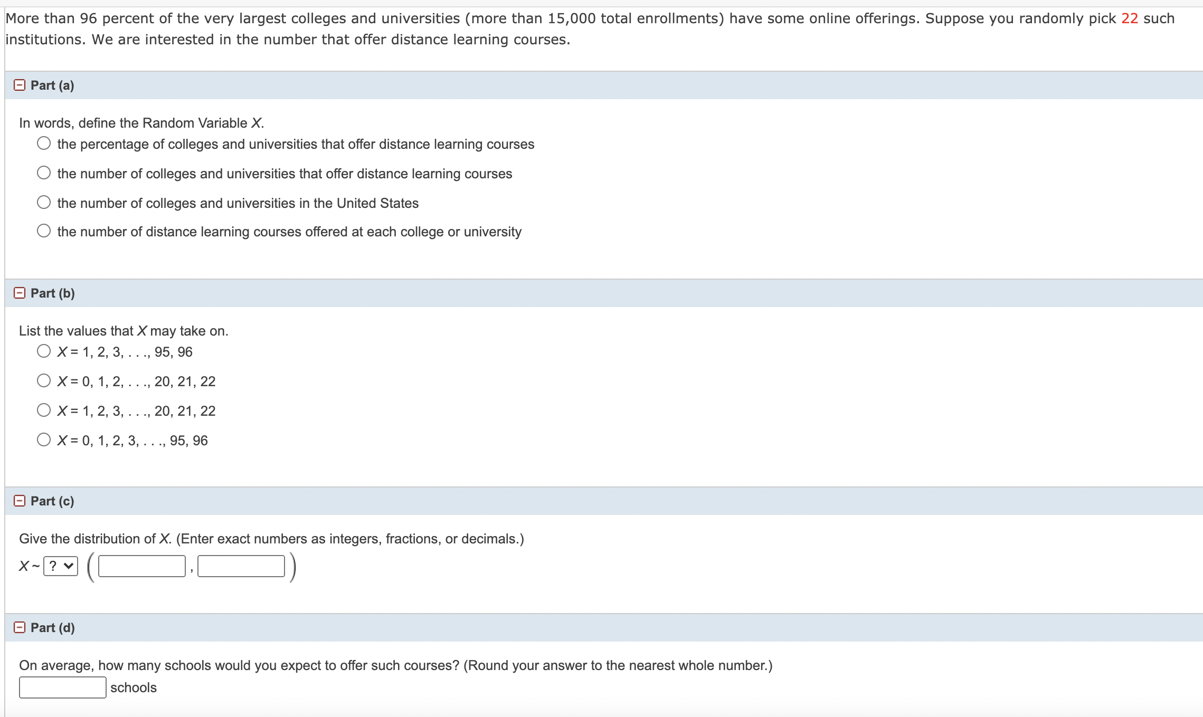The width and height of the screenshot is (1203, 717).
Task: Open the distribution type dropdown
Action: tap(60, 566)
